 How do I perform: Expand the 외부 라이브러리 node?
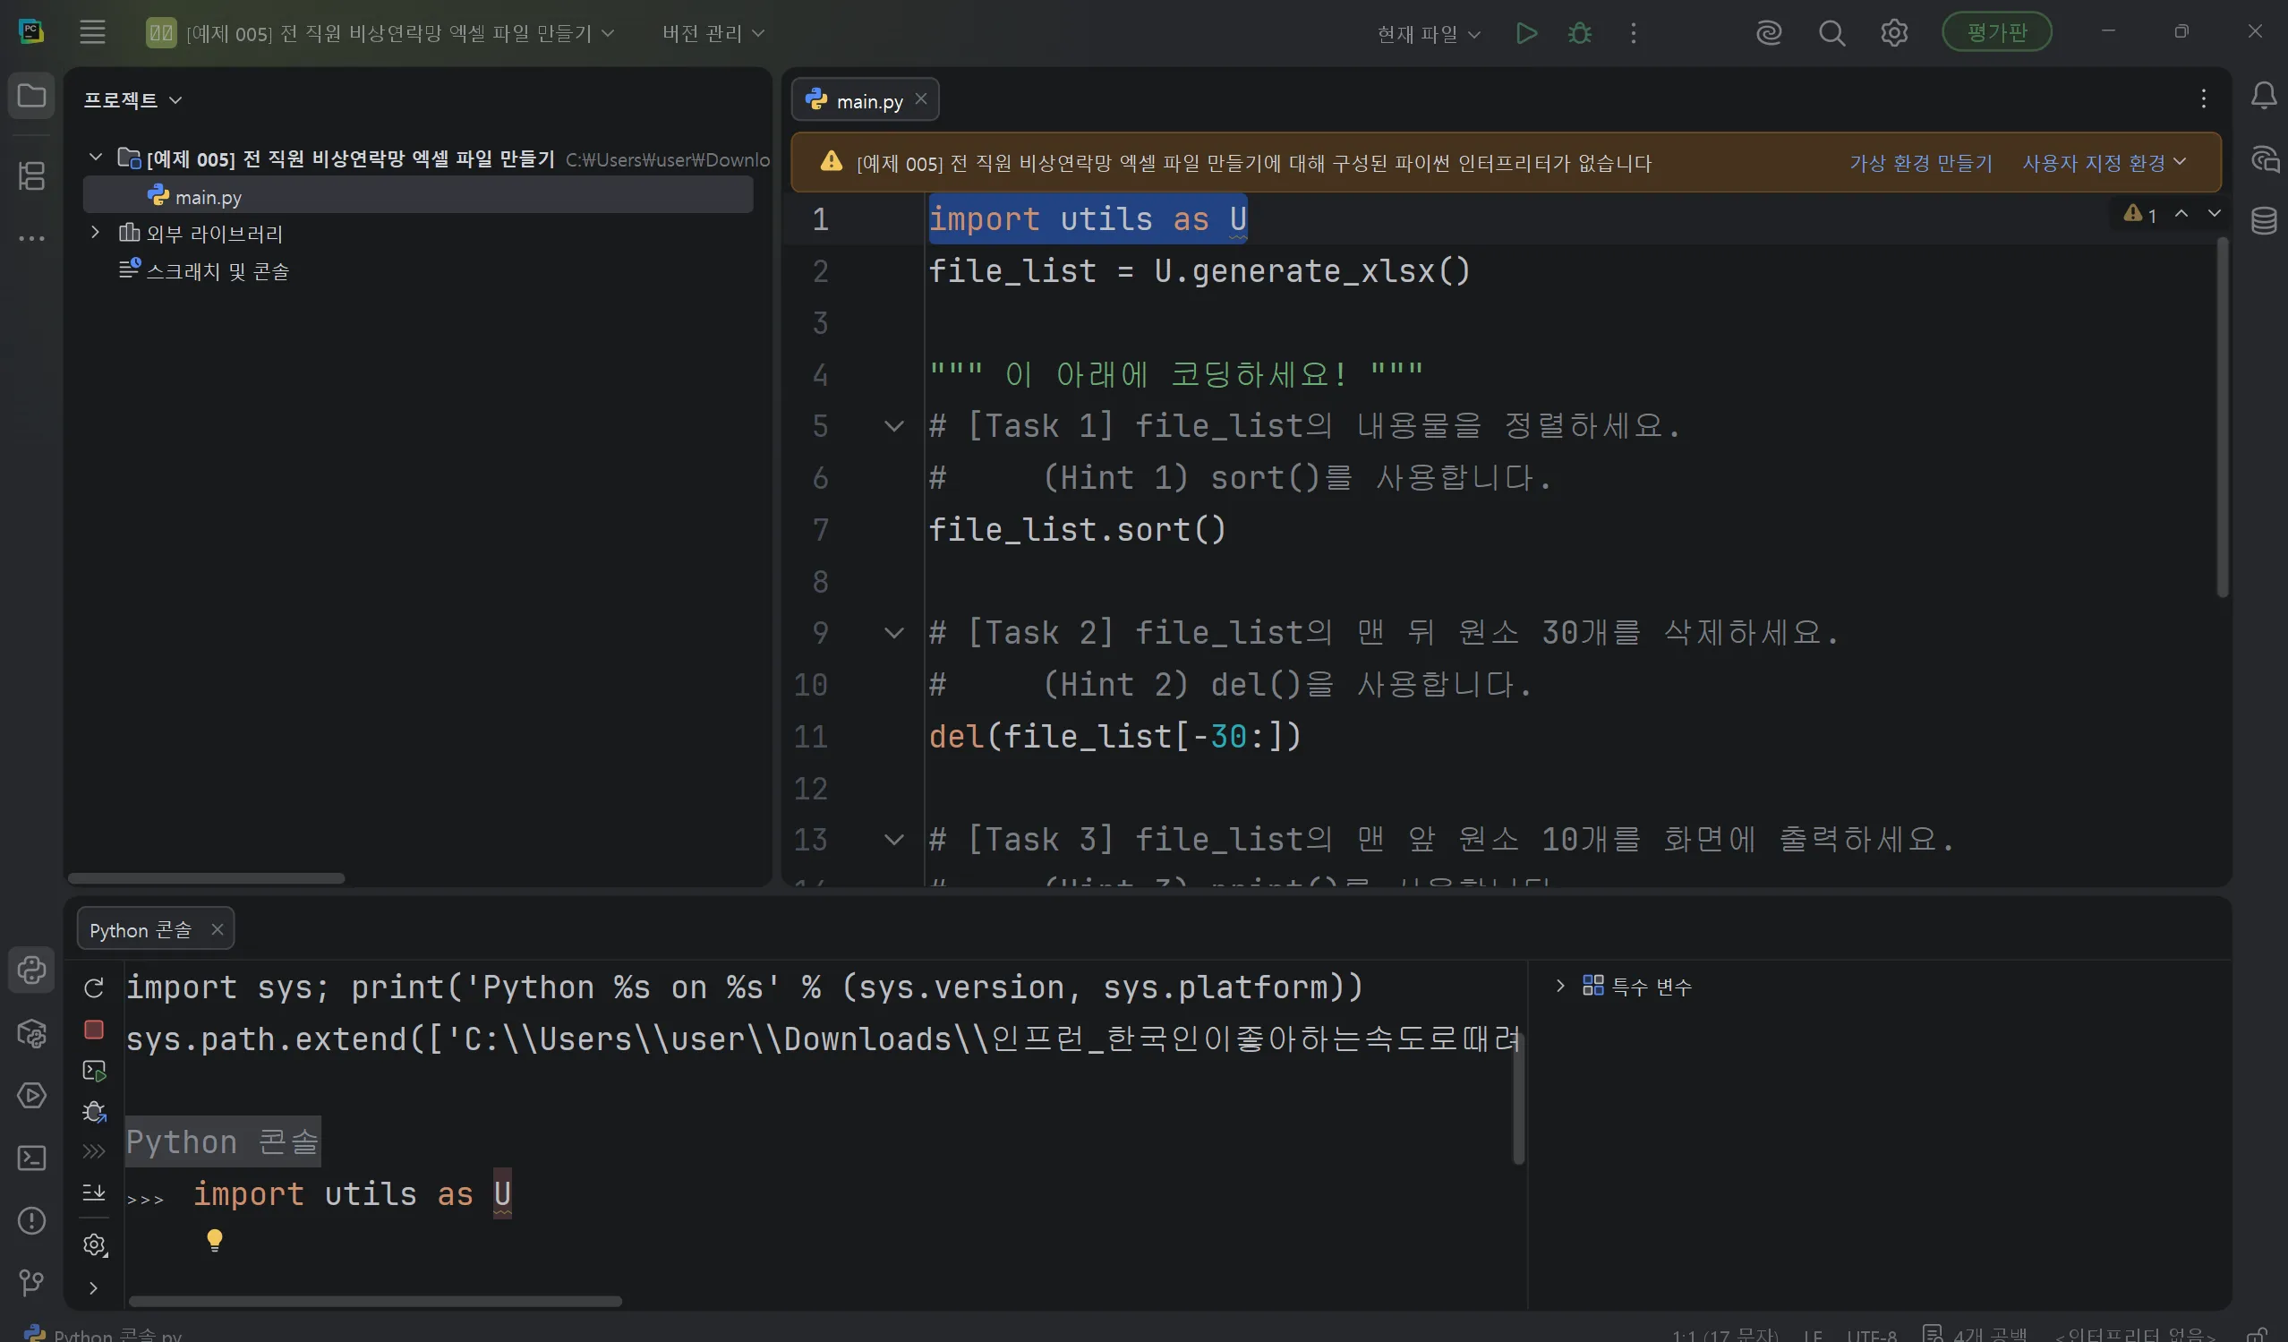pos(95,233)
